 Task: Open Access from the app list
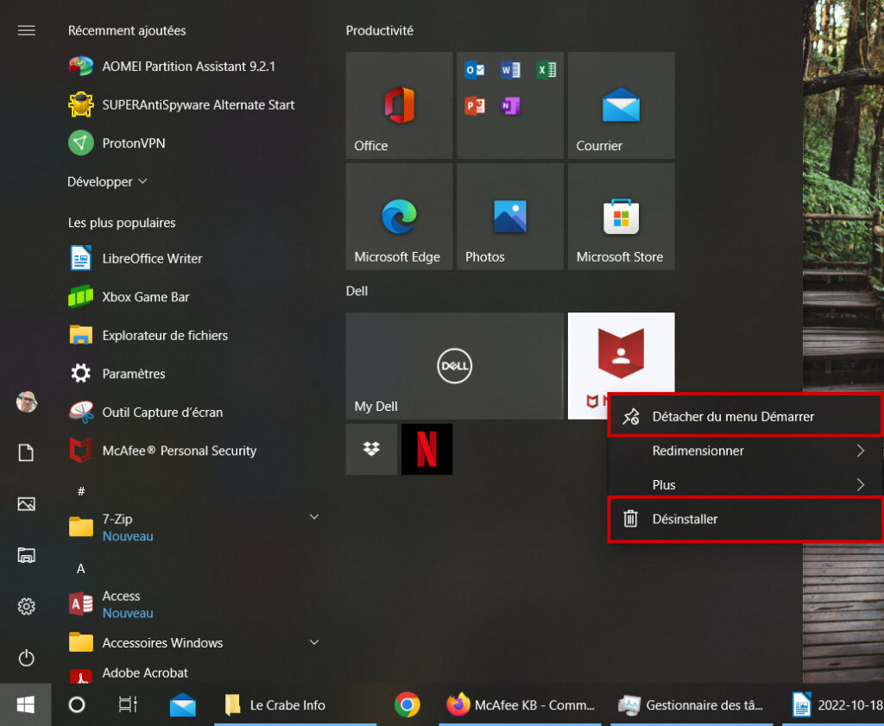point(111,603)
